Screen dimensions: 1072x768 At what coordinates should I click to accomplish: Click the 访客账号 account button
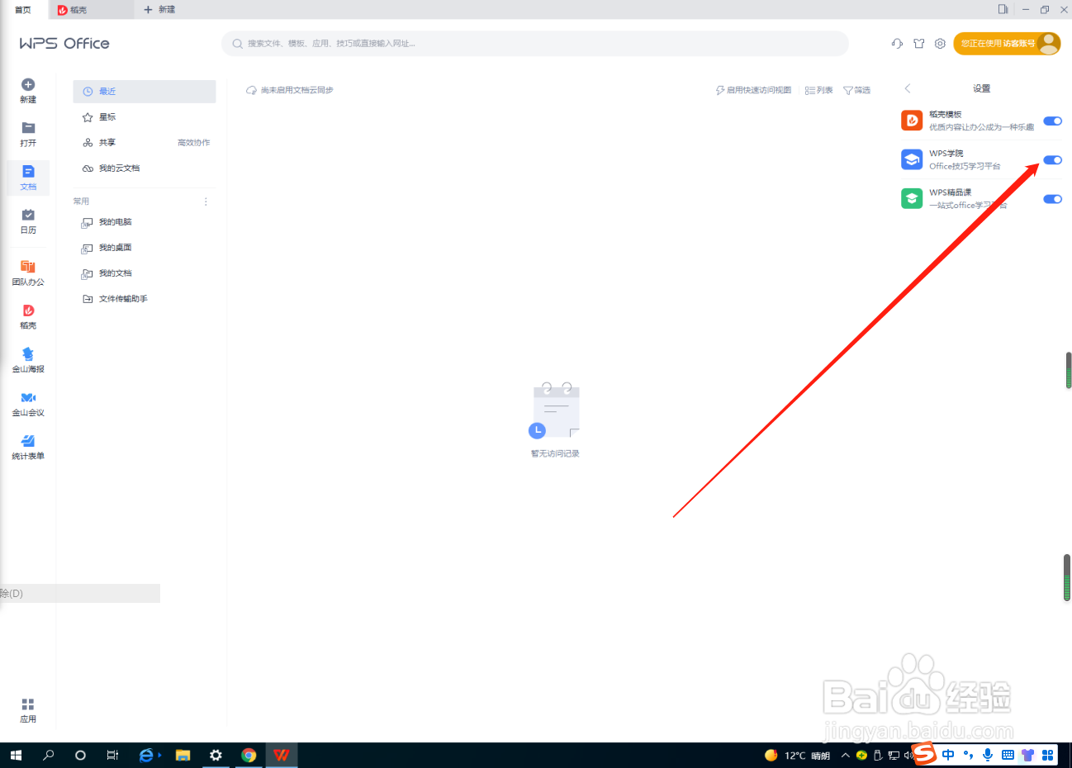coord(1007,44)
